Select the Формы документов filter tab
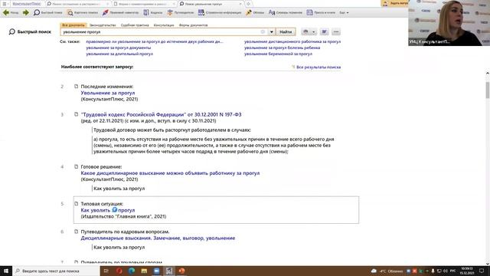 click(x=193, y=25)
